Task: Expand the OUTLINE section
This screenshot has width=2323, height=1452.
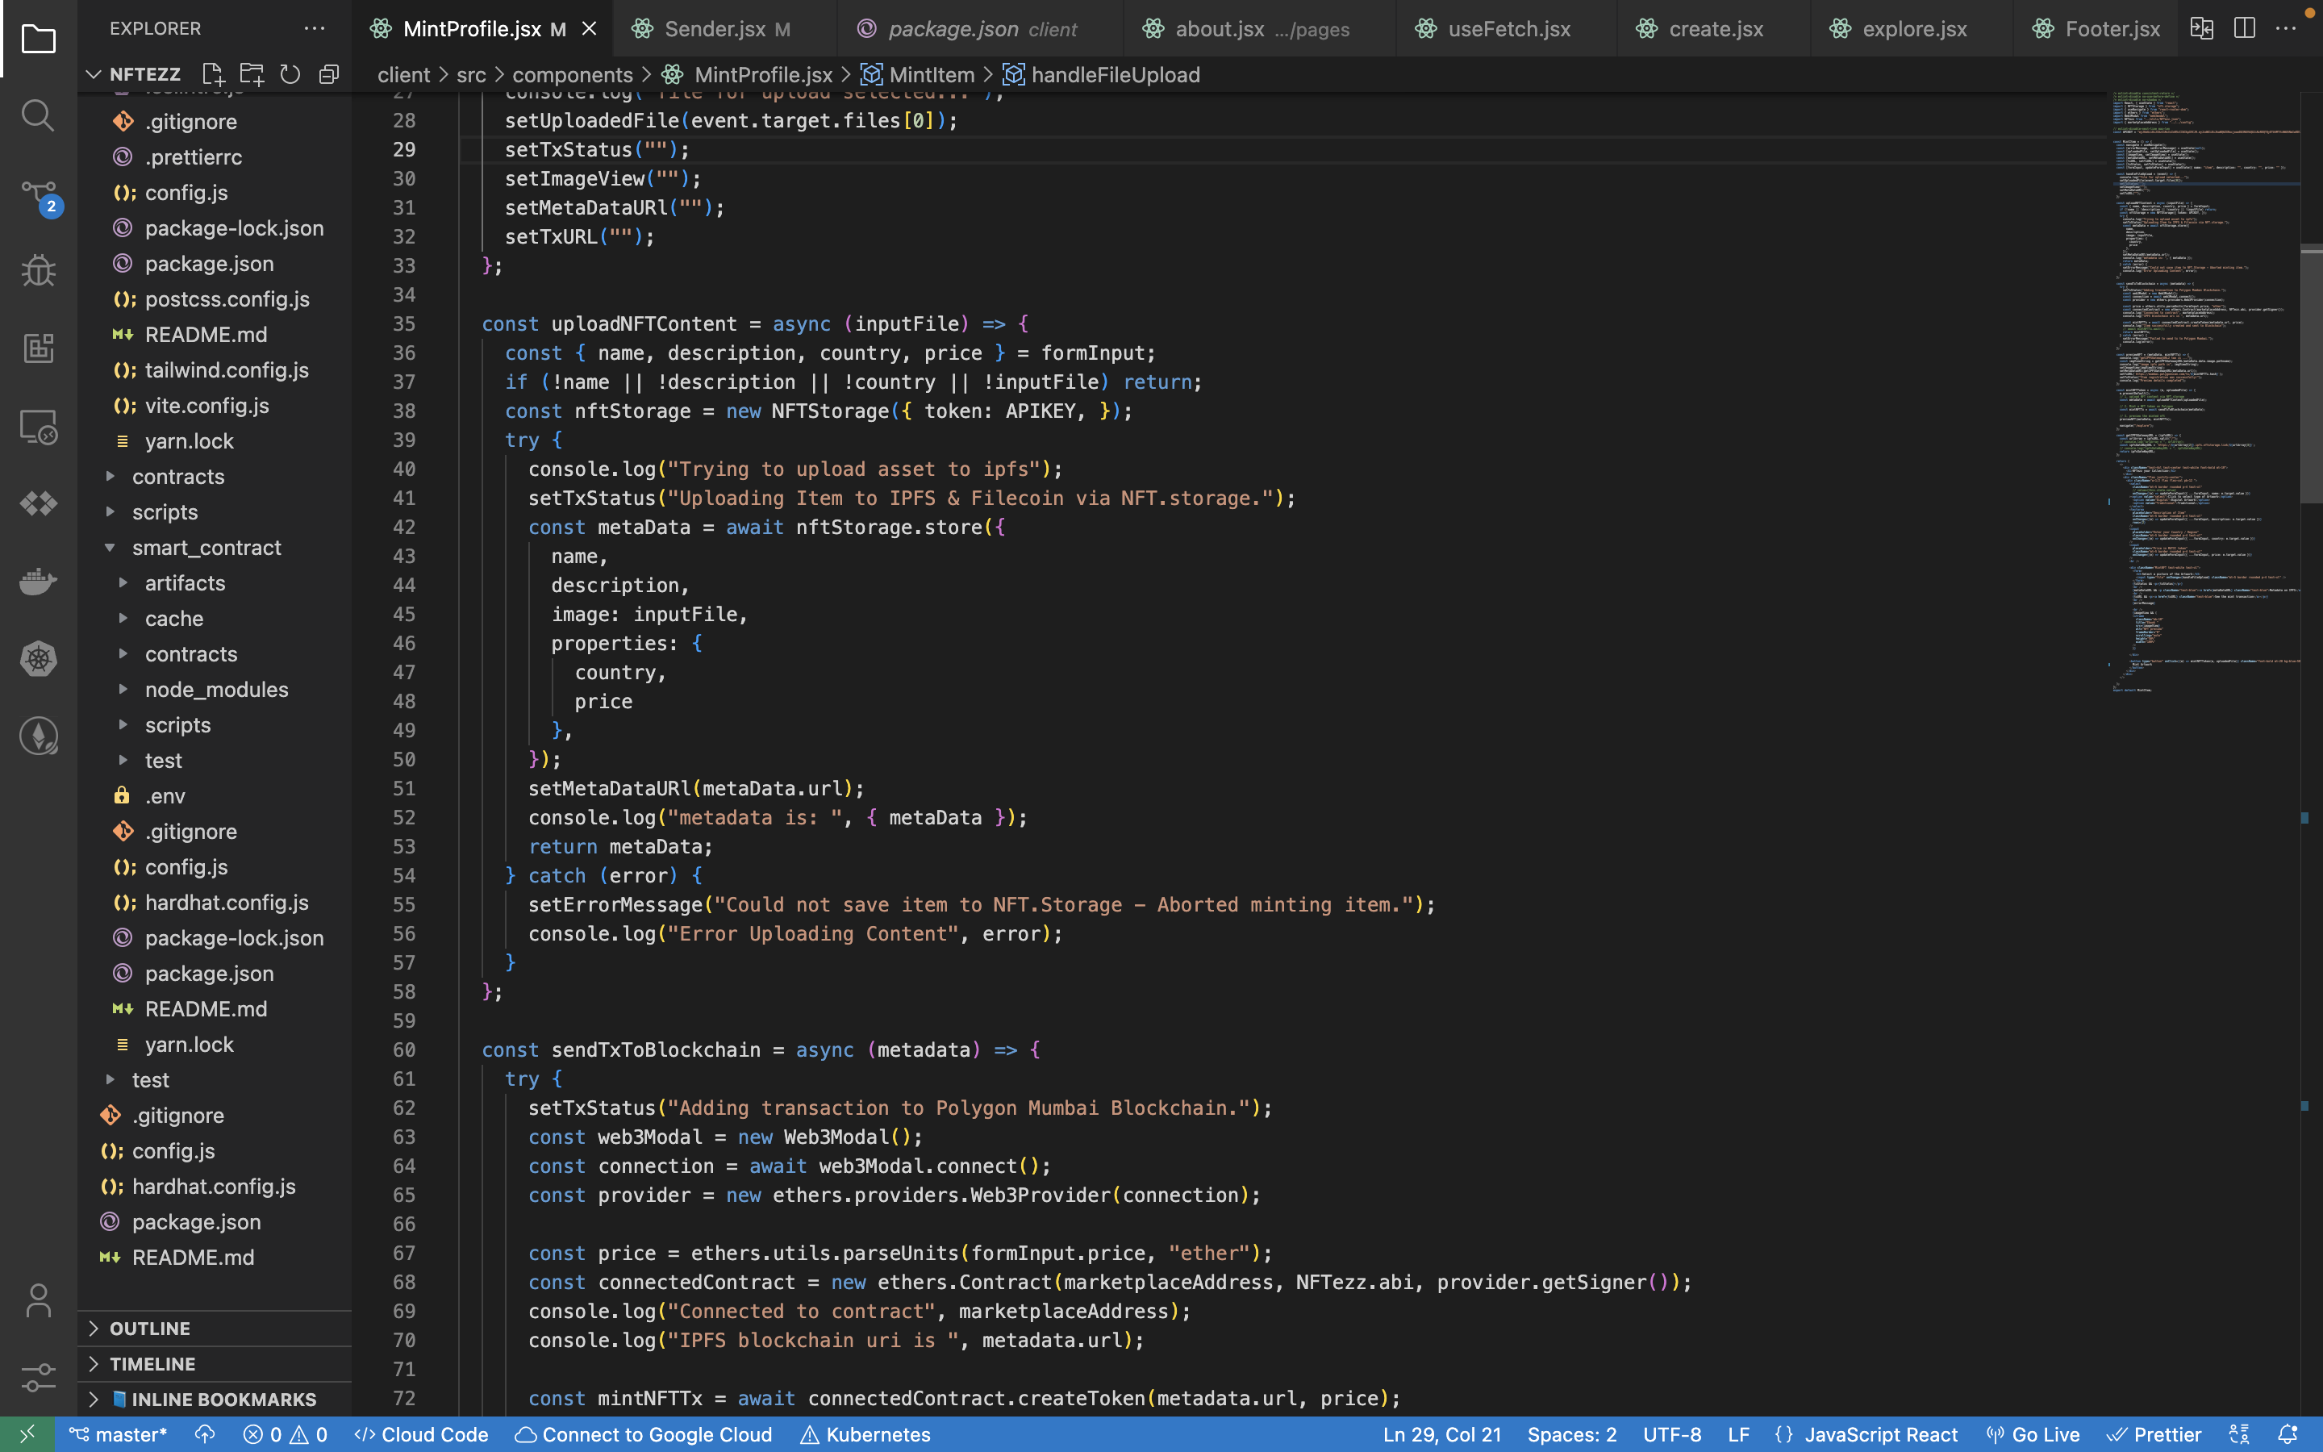Action: [150, 1328]
